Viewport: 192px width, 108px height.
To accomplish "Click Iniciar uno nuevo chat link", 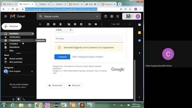I will [x=19, y=87].
